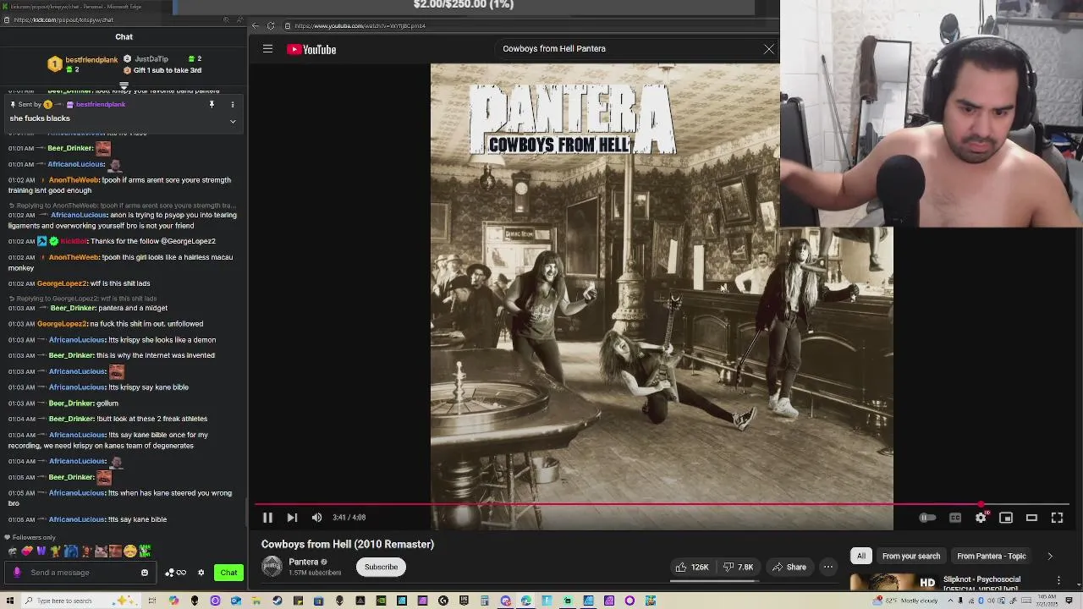Open the chat settings gear
The image size is (1083, 609).
tap(201, 573)
